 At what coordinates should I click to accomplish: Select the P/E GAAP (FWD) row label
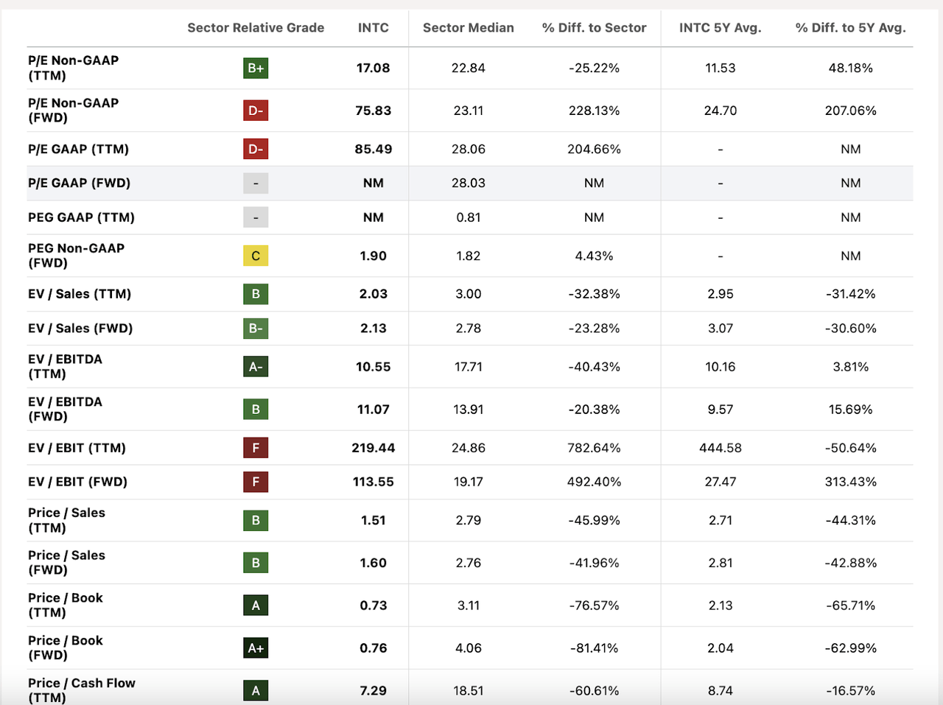[x=80, y=183]
